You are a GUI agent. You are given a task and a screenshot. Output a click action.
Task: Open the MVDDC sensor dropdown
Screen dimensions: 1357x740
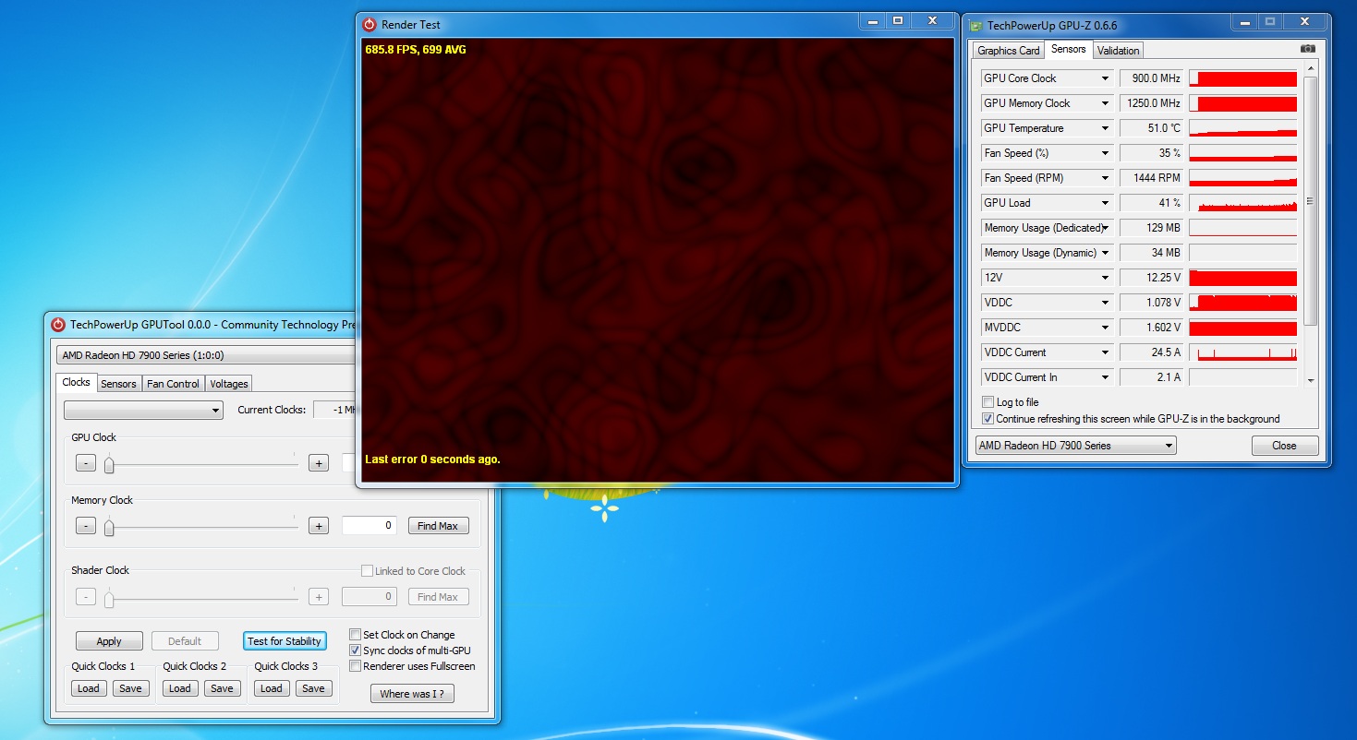click(x=1105, y=328)
